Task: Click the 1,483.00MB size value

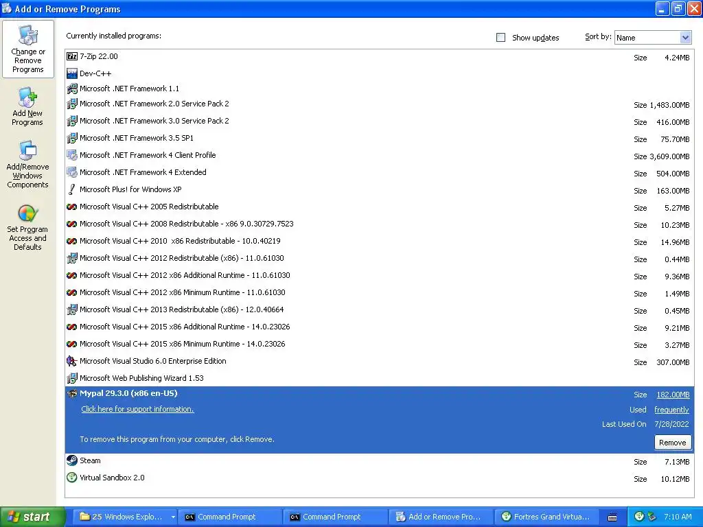Action: [669, 105]
